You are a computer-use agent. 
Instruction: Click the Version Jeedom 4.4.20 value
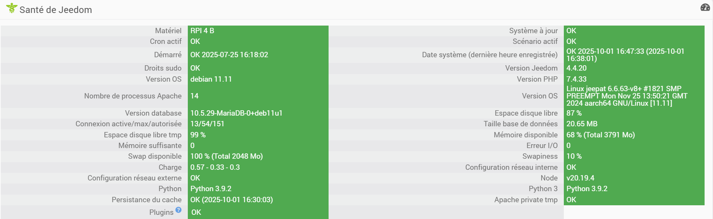pyautogui.click(x=576, y=68)
